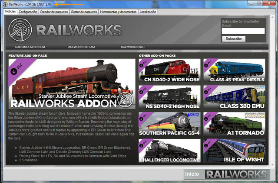Click the newsletter email input field
The width and height of the screenshot is (278, 183).
243,31
